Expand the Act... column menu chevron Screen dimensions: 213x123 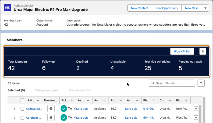[72, 100]
